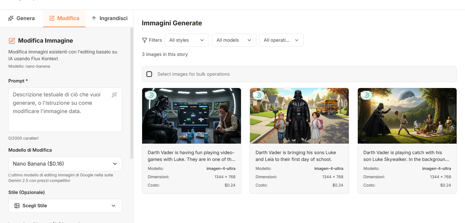The height and width of the screenshot is (223, 465).
Task: Click the edit icon in the Modifica tab
Action: pyautogui.click(x=52, y=18)
